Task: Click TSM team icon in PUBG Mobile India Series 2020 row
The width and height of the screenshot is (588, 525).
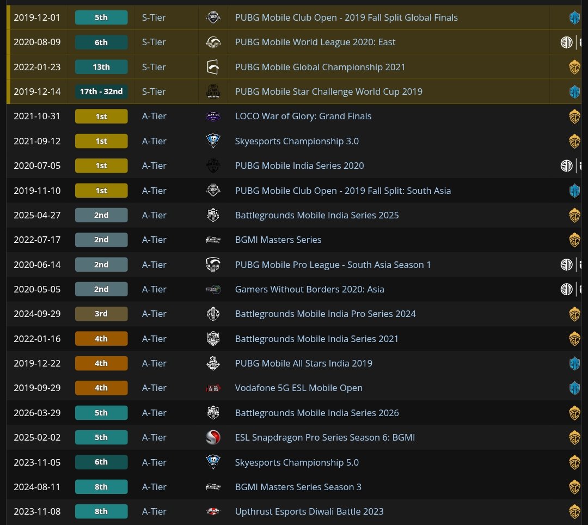Action: pyautogui.click(x=566, y=166)
